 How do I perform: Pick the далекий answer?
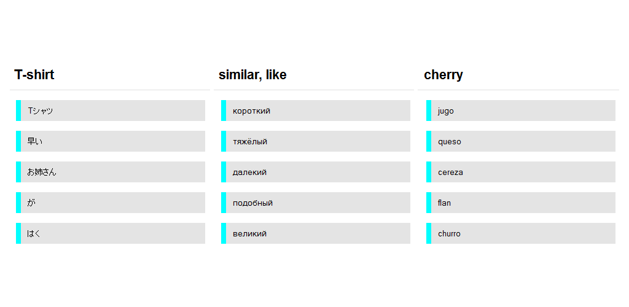pos(316,172)
